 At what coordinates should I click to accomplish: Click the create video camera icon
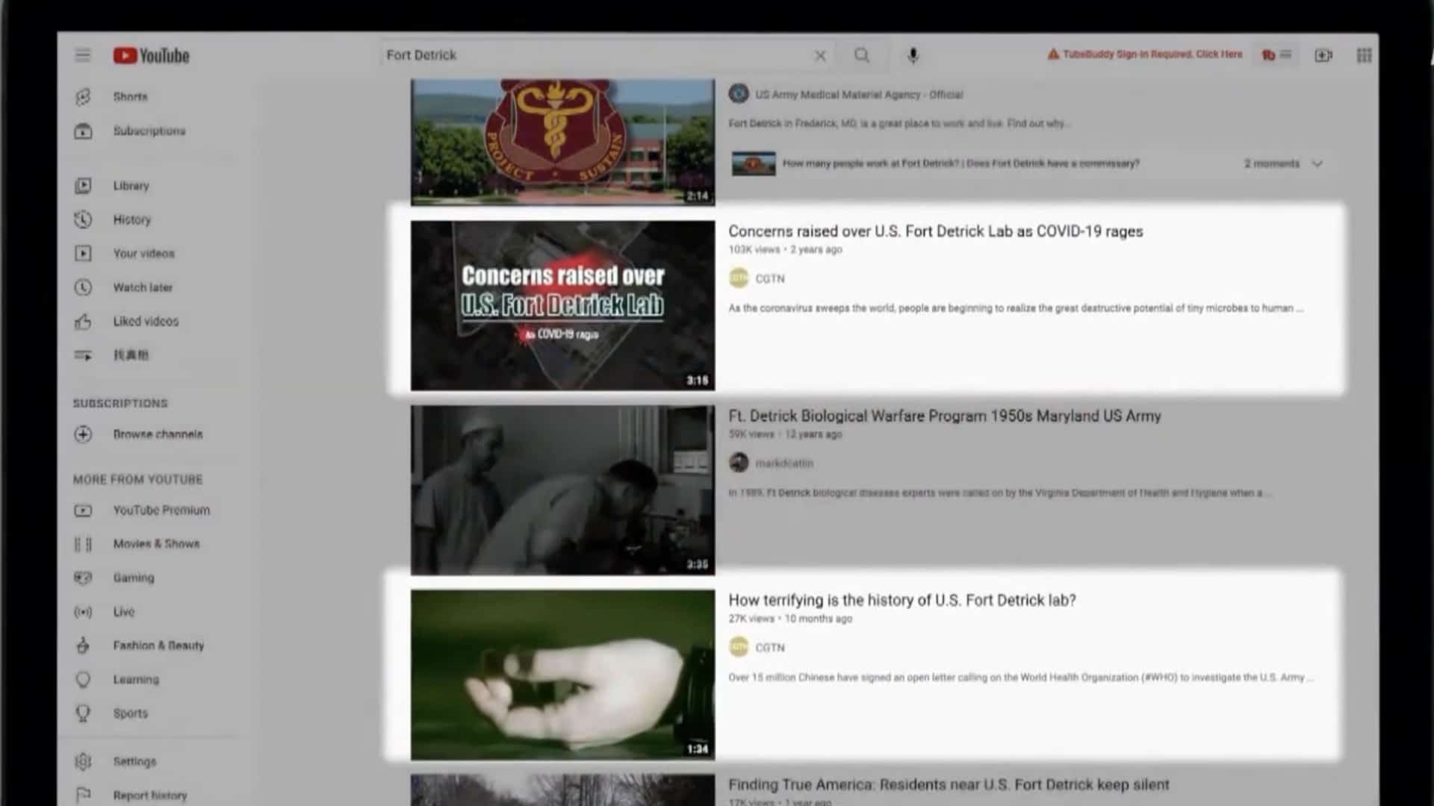(1323, 56)
